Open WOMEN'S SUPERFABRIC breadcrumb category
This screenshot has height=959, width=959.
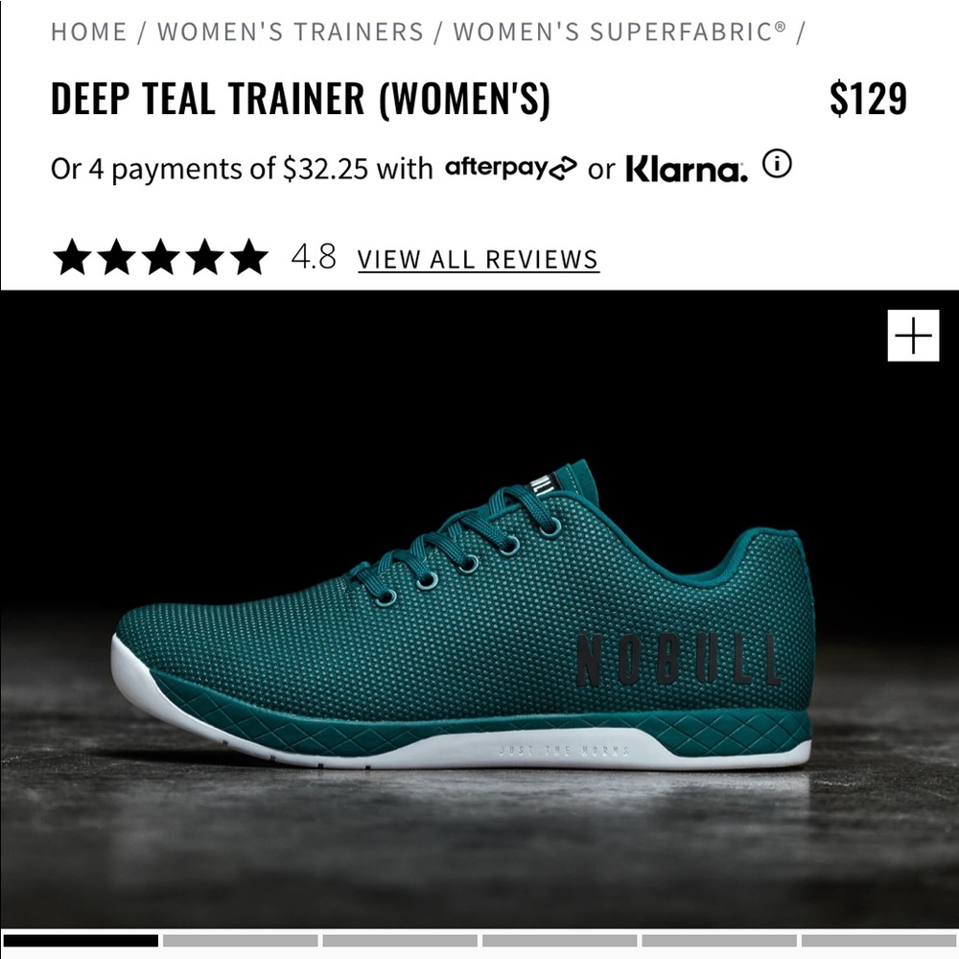tap(620, 32)
